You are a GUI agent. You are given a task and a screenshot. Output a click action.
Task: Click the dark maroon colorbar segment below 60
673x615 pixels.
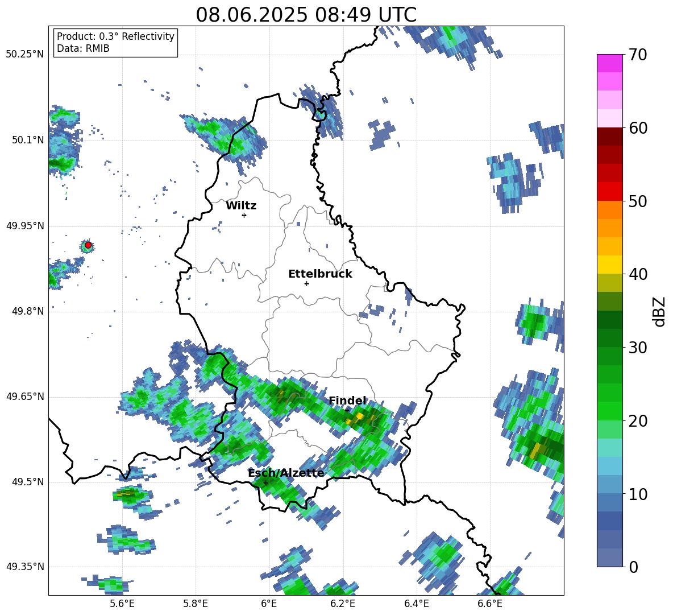609,137
